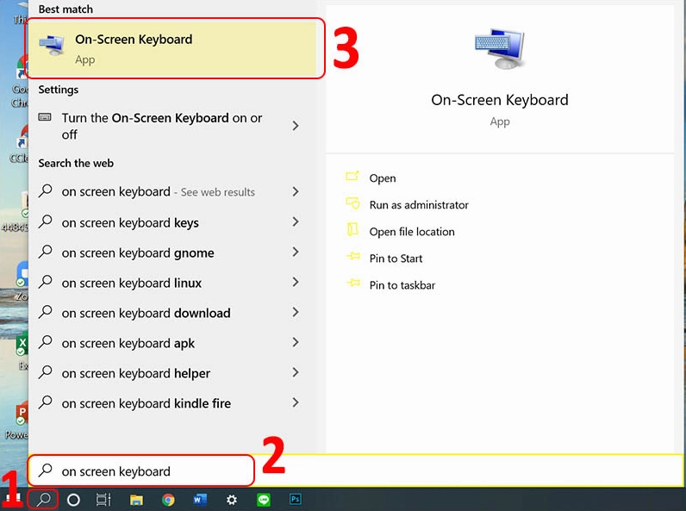Click Open in the right panel
The height and width of the screenshot is (511, 686).
tap(382, 178)
